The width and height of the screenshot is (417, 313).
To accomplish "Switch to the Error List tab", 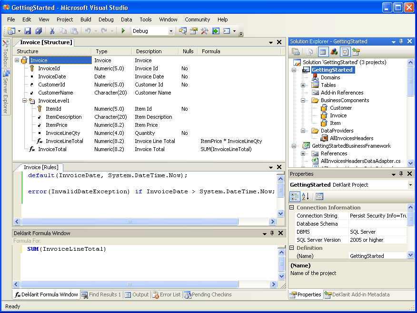I will tap(167, 294).
